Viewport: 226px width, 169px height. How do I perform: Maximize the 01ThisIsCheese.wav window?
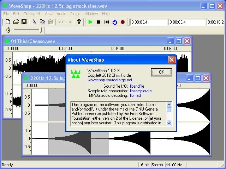(179, 41)
